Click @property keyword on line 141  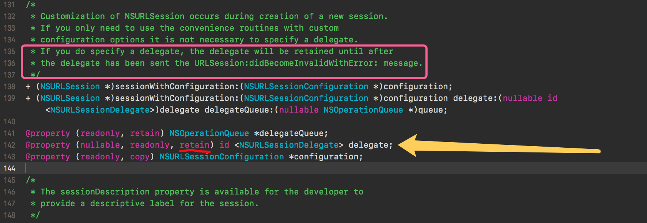click(48, 133)
